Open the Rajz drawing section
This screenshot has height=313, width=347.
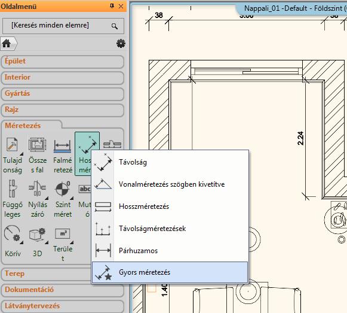coord(62,110)
